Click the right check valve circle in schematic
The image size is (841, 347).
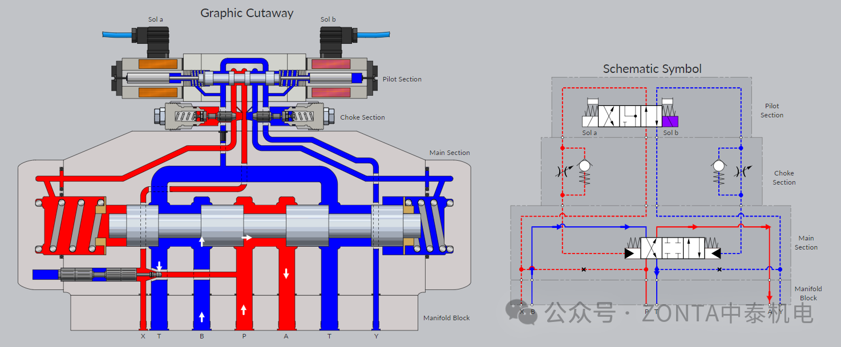point(719,166)
